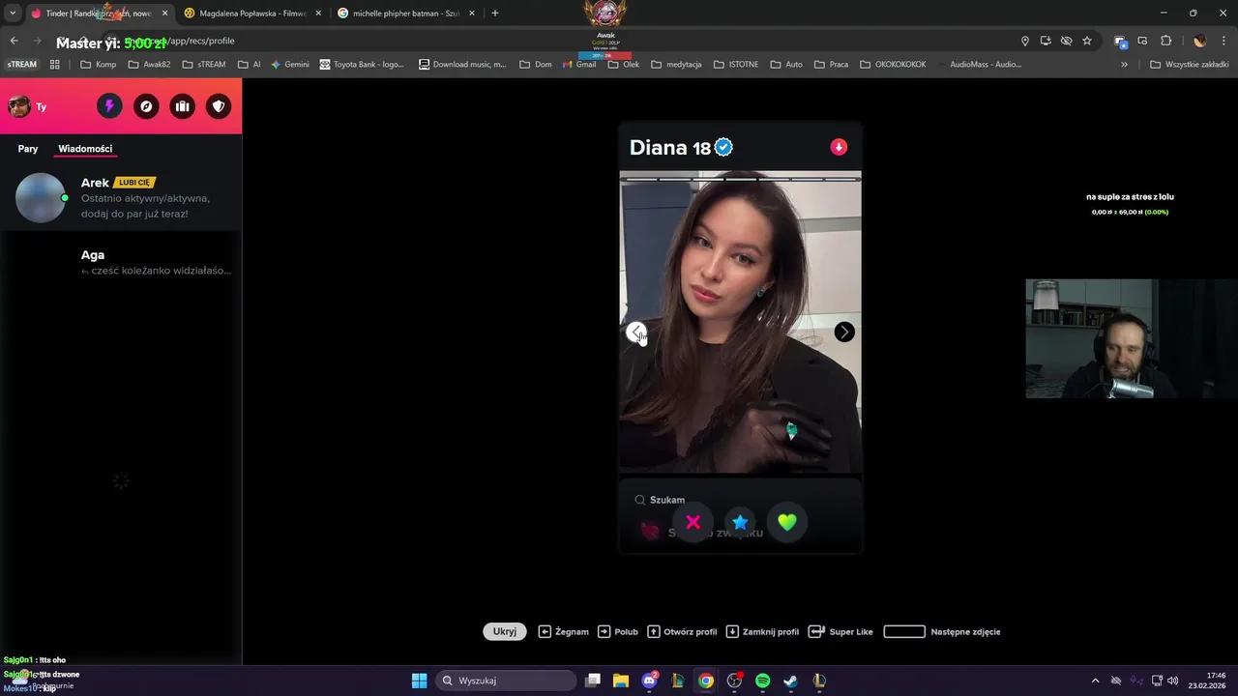Image resolution: width=1238 pixels, height=696 pixels.
Task: Switch to the Pary tab
Action: tap(28, 149)
